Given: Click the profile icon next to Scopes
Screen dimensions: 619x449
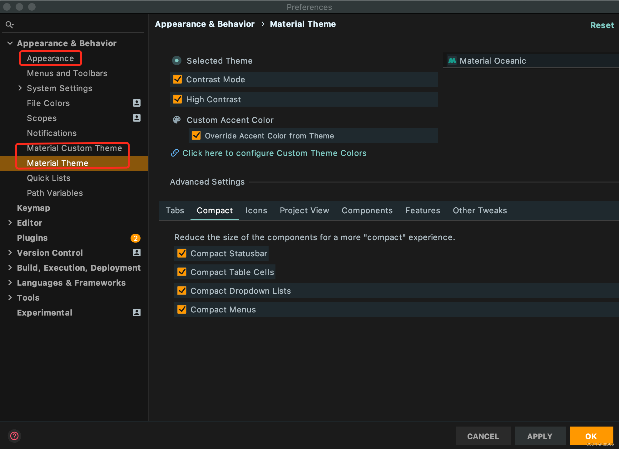Looking at the screenshot, I should tap(136, 118).
